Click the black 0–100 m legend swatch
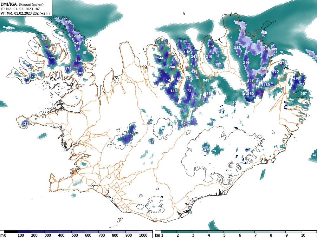This screenshot has width=317, height=238. point(11,232)
